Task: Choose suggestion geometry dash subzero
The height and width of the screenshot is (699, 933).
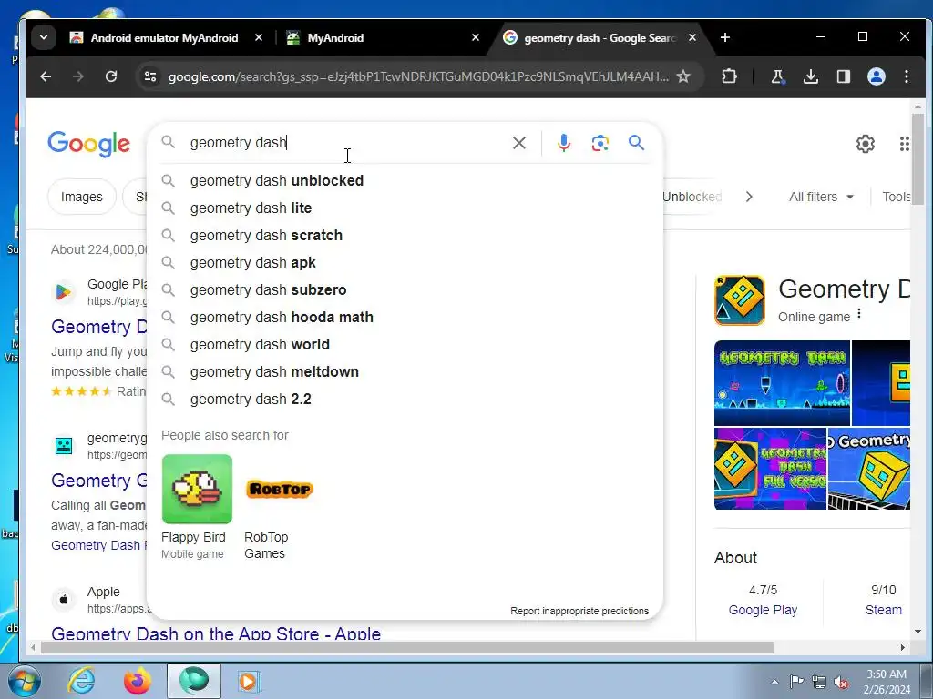Action: click(405, 290)
